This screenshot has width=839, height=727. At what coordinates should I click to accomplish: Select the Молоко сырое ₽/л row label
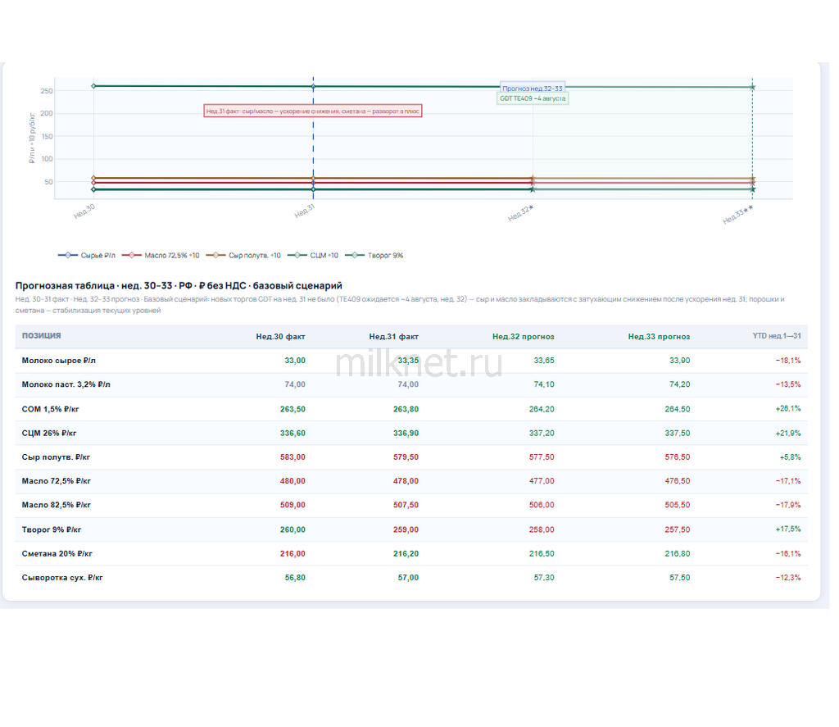pos(59,361)
